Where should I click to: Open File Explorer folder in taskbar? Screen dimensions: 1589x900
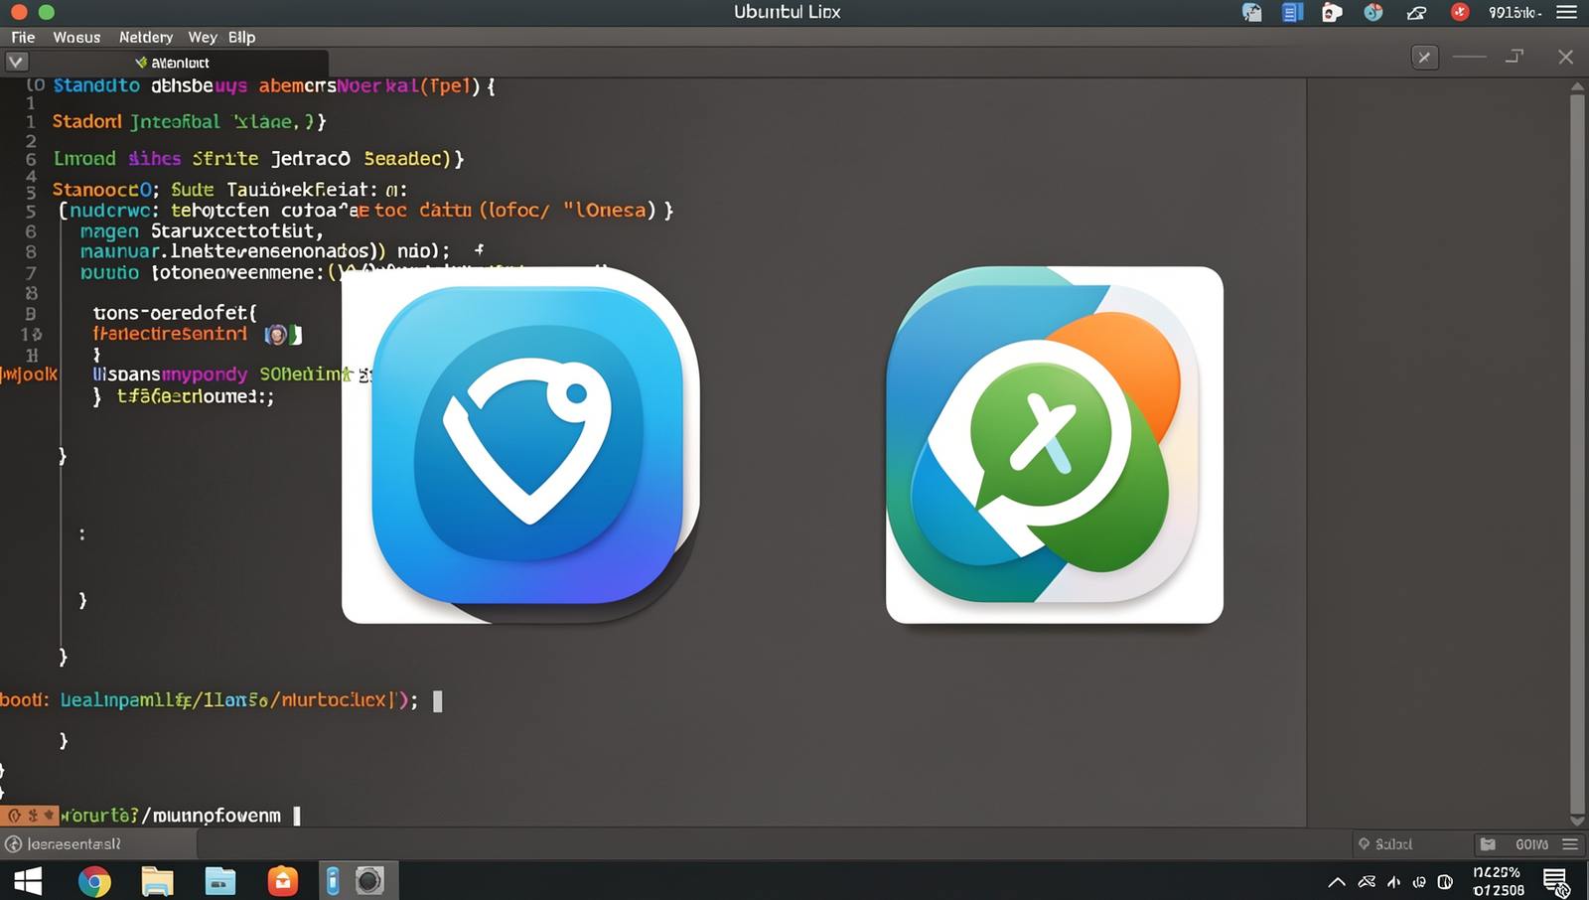(x=157, y=881)
